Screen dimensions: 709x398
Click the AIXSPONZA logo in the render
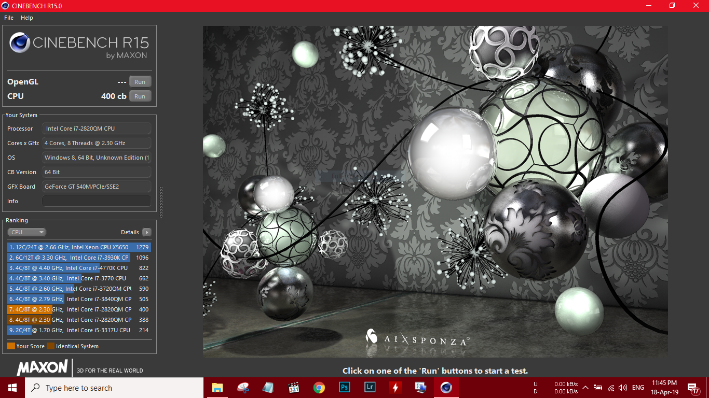tap(417, 339)
